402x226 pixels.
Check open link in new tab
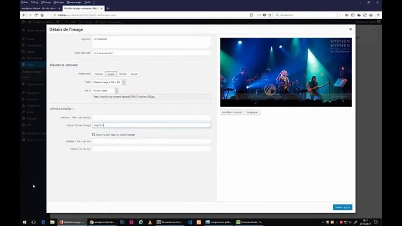pyautogui.click(x=94, y=134)
